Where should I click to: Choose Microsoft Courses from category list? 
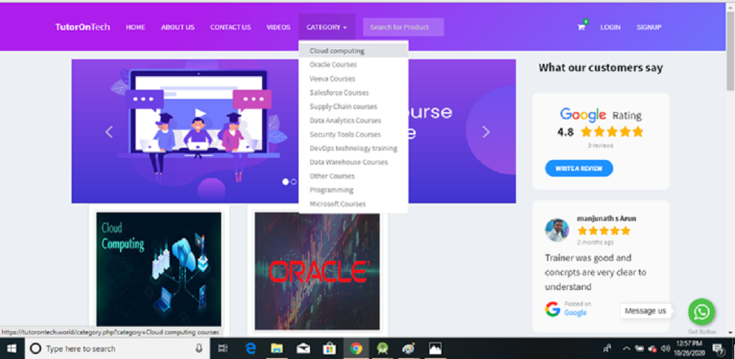point(353,204)
